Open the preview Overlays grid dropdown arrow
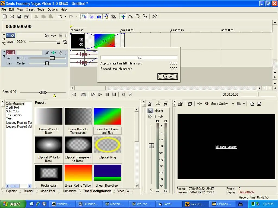Screen dimensions: 278x208 [244, 104]
